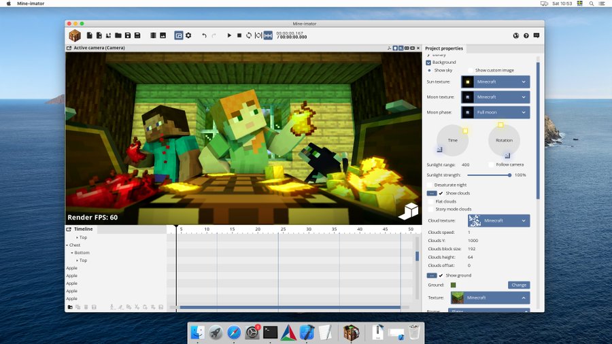The image size is (612, 344).
Task: Open Finder from the dock
Action: (x=197, y=332)
